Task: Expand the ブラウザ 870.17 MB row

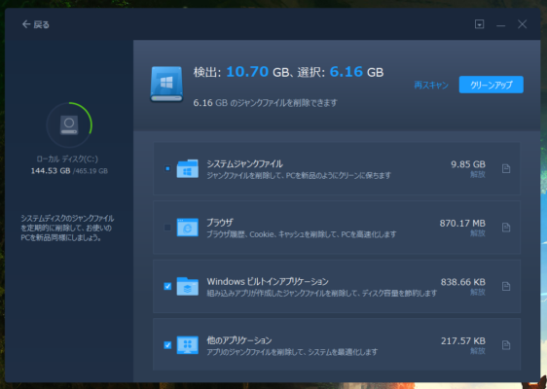Action: 337,228
